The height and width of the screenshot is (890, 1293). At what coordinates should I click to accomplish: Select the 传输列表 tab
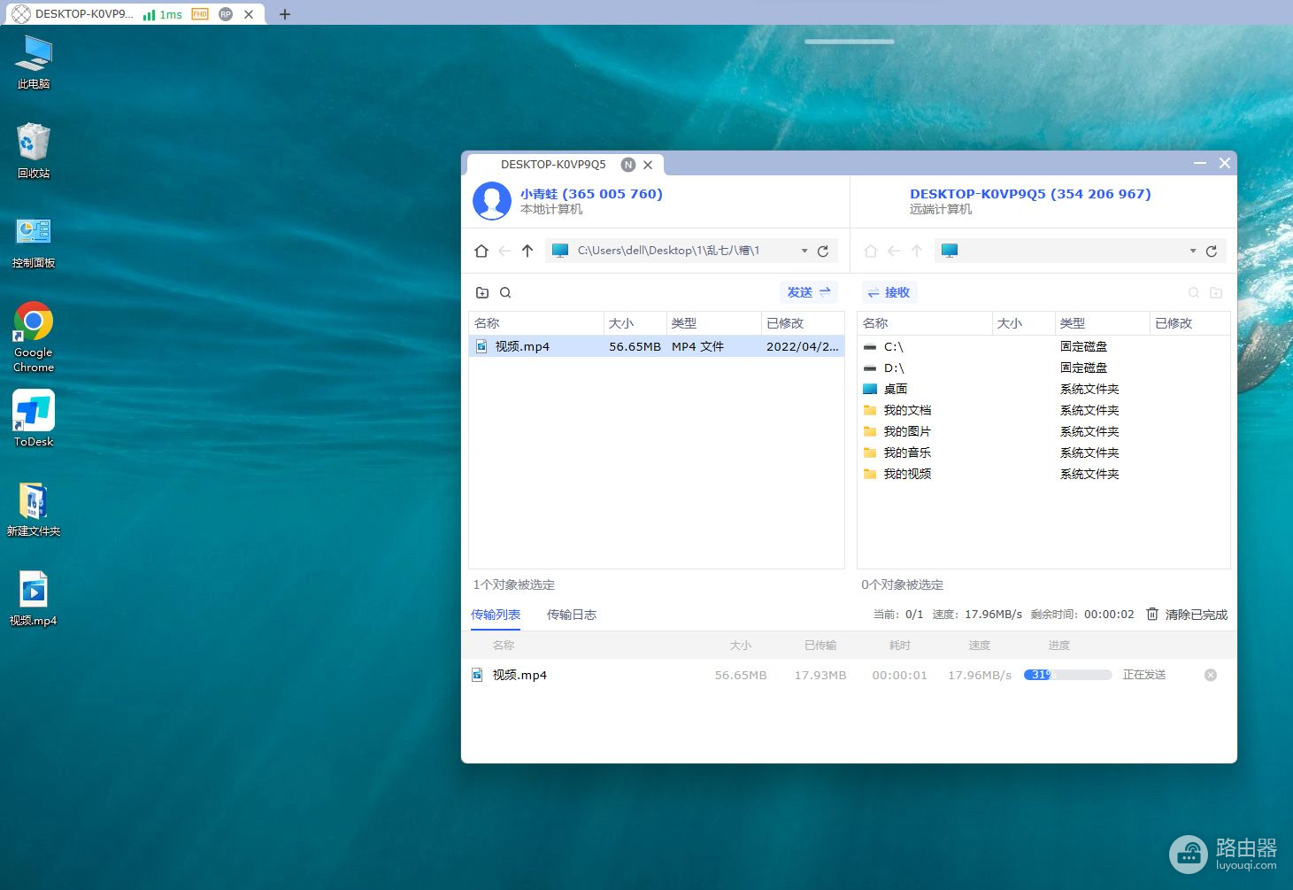point(496,615)
